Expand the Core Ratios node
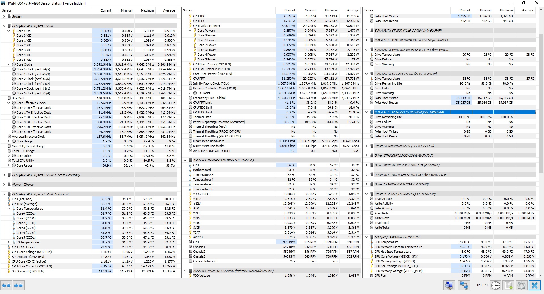The image size is (544, 294). 8,165
